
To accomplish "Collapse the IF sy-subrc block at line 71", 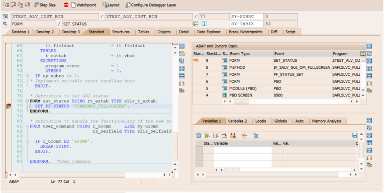I will pos(27,76).
